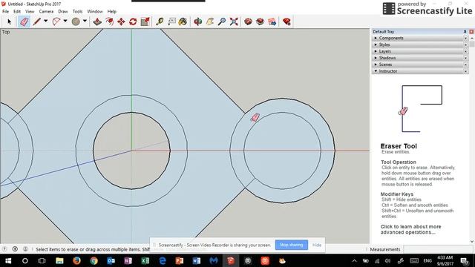Click the Top view label
Viewport: 475px width, 267px height.
[x=6, y=32]
